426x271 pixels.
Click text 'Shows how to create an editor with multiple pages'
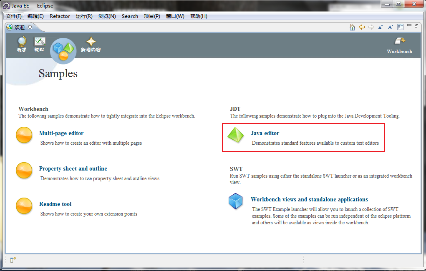tap(91, 143)
